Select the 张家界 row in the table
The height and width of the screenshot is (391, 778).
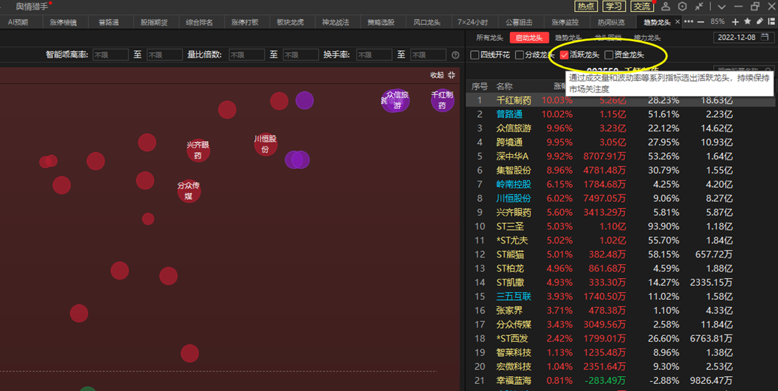tap(620, 311)
